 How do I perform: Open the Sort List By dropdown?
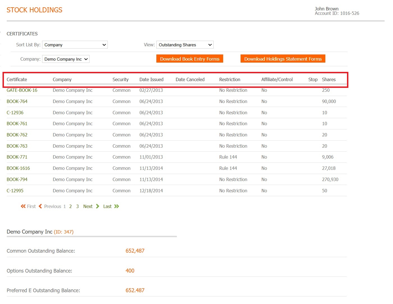(75, 45)
